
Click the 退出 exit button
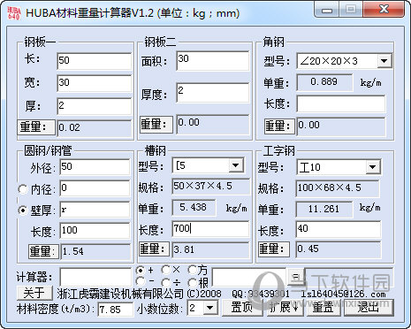click(369, 308)
